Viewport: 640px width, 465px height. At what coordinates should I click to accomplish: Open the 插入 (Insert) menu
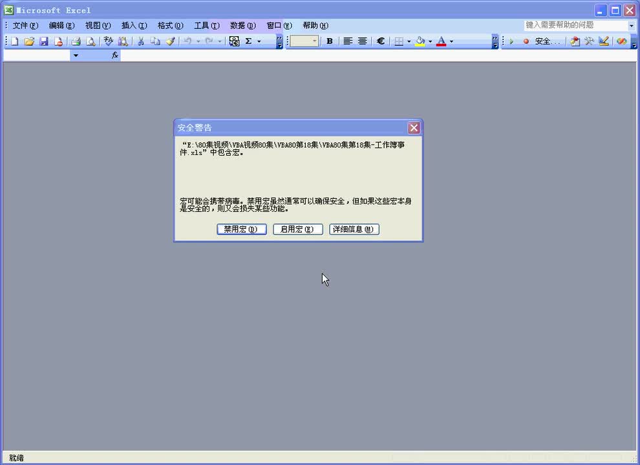(134, 26)
